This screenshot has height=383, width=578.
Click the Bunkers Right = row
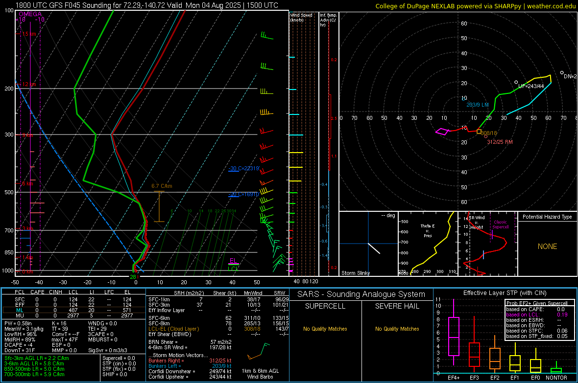point(190,360)
